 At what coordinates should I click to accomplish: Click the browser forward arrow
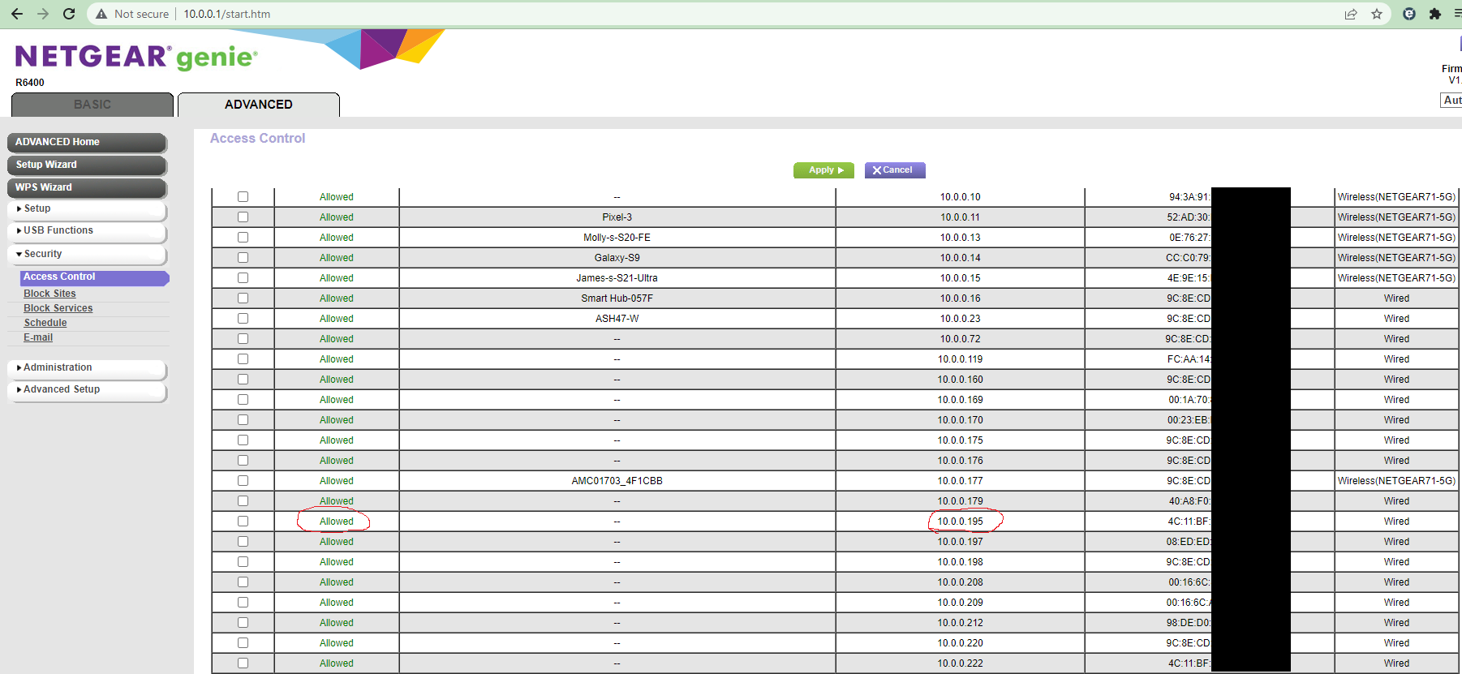43,14
